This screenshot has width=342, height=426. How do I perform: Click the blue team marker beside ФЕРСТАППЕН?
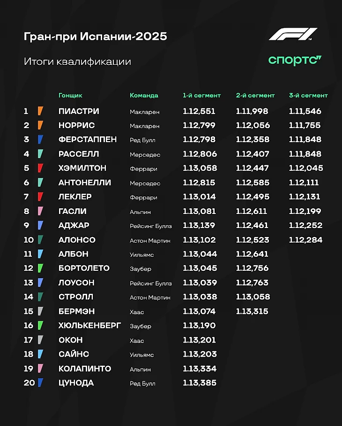[40, 140]
